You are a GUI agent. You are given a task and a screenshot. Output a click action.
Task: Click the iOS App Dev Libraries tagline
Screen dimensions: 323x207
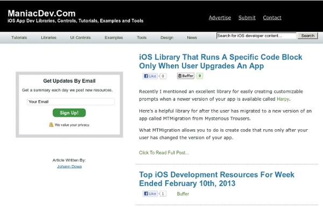click(x=75, y=21)
